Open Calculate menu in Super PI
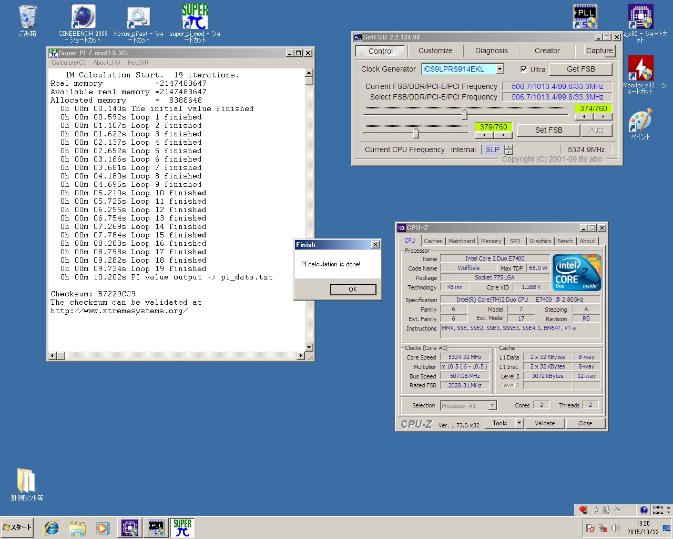The height and width of the screenshot is (539, 673). [68, 63]
